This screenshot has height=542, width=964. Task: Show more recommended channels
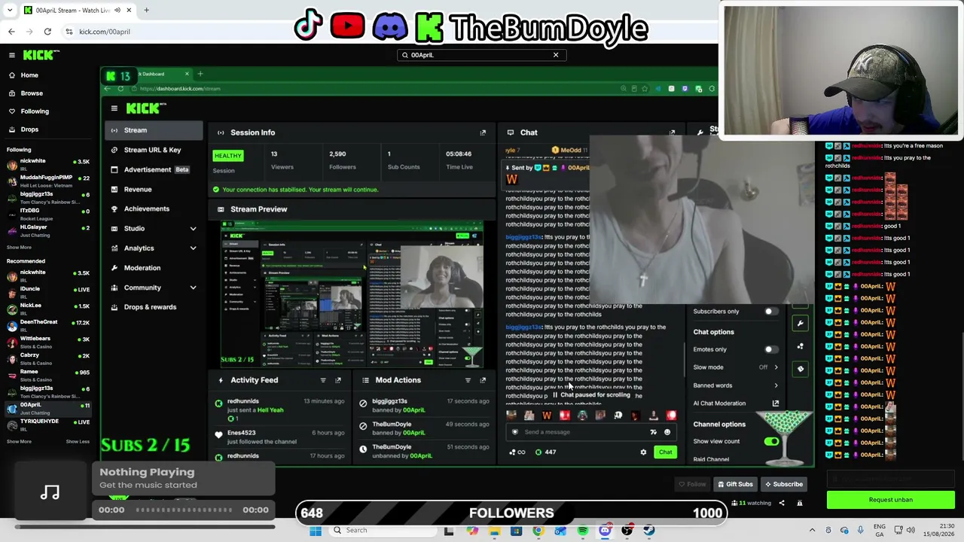(20, 442)
